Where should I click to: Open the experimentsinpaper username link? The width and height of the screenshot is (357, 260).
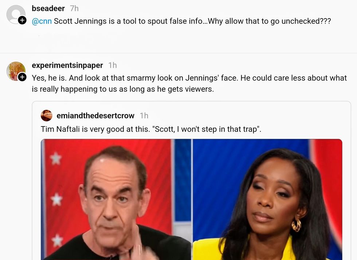67,65
